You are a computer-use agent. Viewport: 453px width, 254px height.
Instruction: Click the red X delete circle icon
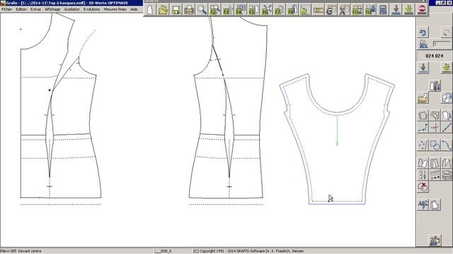423,187
